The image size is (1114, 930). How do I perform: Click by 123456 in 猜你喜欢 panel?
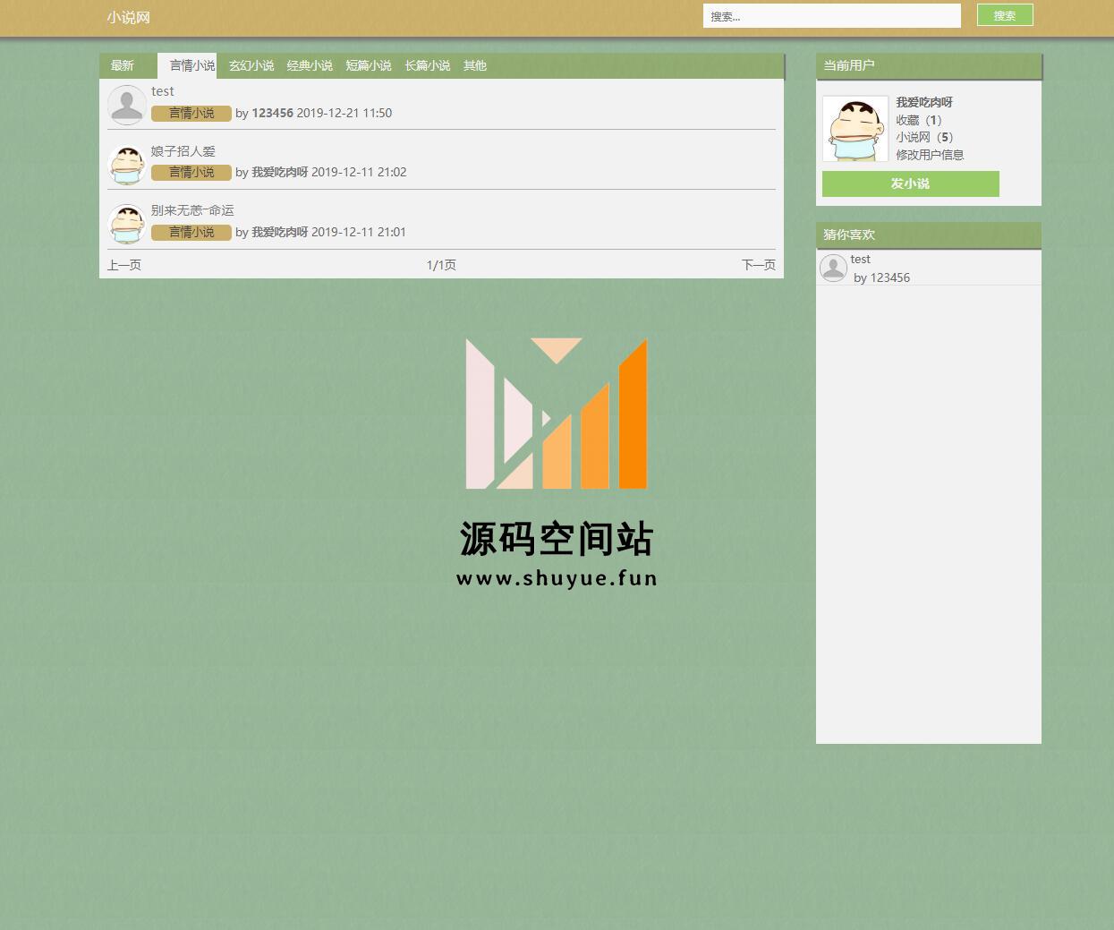pyautogui.click(x=881, y=277)
